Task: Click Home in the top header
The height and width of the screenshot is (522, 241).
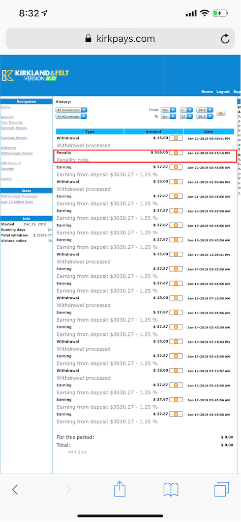Action: click(x=207, y=92)
